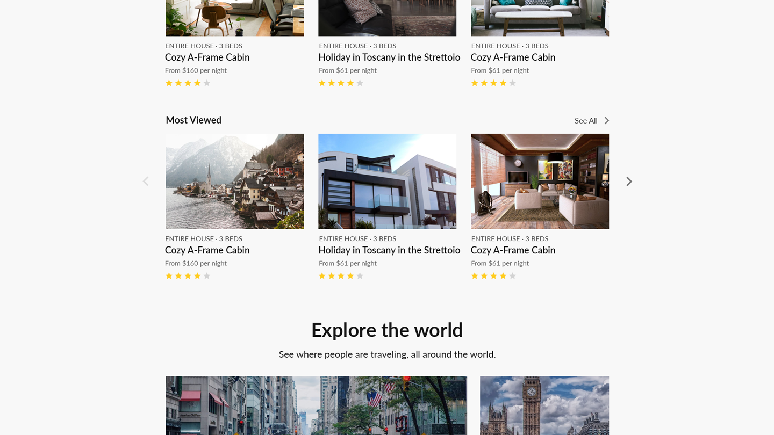Click star rating under top row $61 cabin

point(493,83)
